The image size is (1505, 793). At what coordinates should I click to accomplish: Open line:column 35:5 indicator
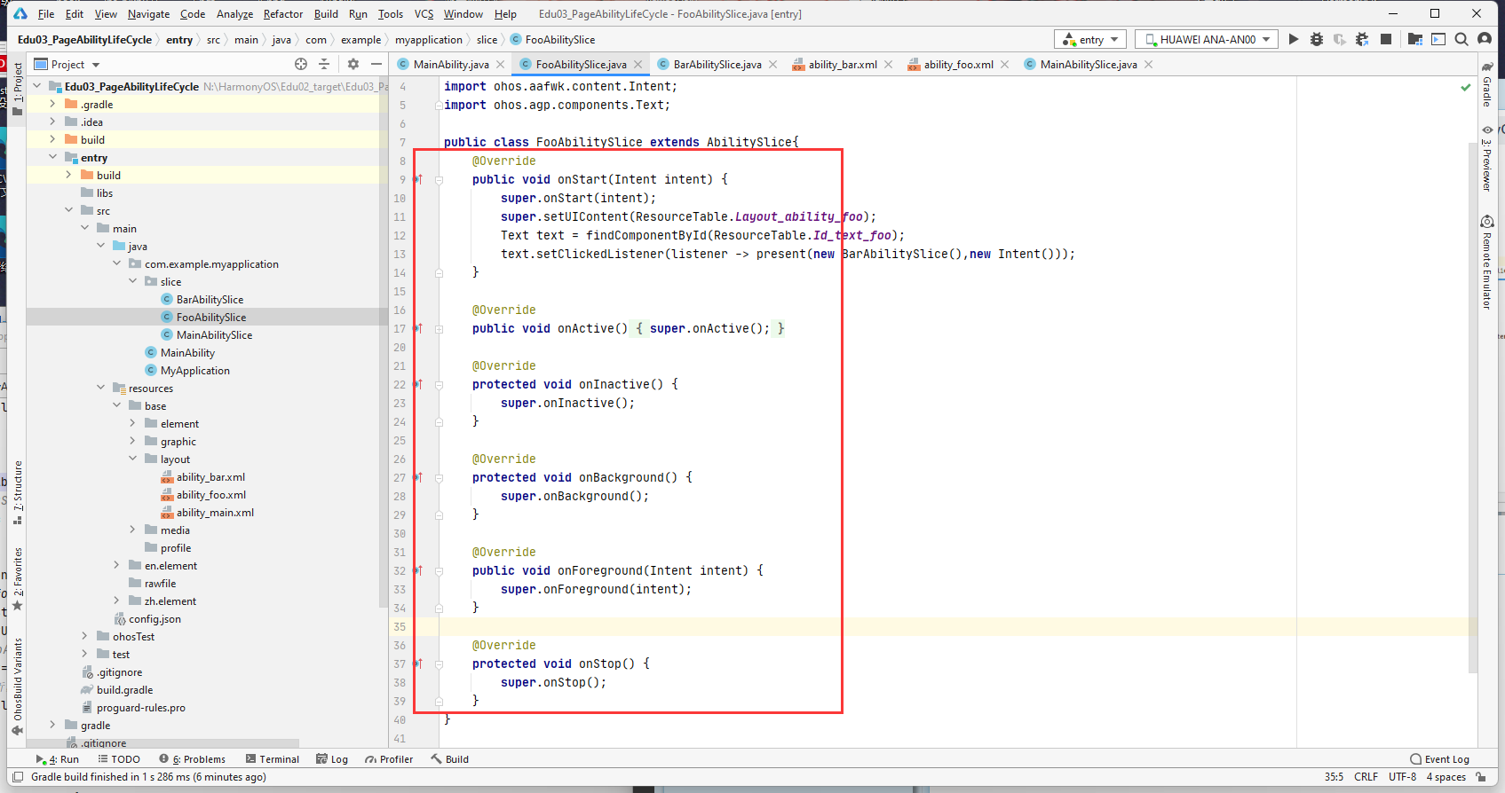point(1334,777)
